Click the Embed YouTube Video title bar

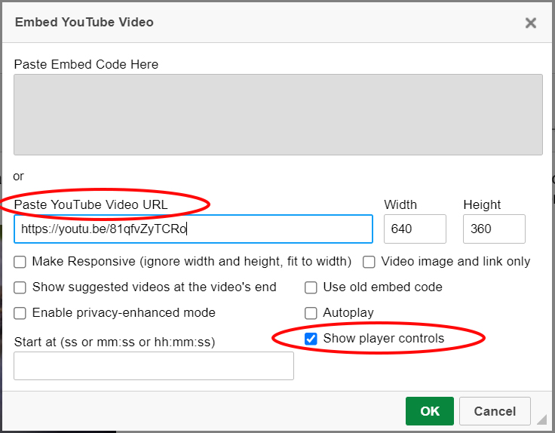click(x=226, y=23)
